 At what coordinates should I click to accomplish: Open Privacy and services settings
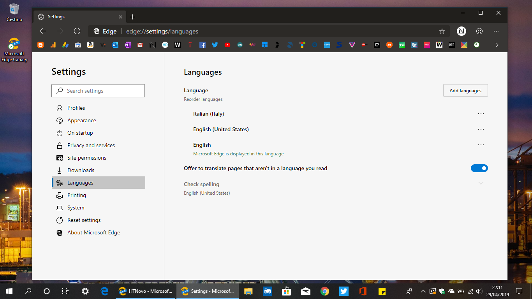(x=98, y=145)
